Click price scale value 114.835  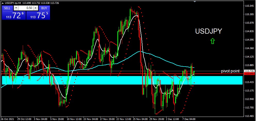tap(249, 31)
